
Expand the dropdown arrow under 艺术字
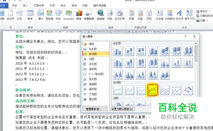coord(180,22)
